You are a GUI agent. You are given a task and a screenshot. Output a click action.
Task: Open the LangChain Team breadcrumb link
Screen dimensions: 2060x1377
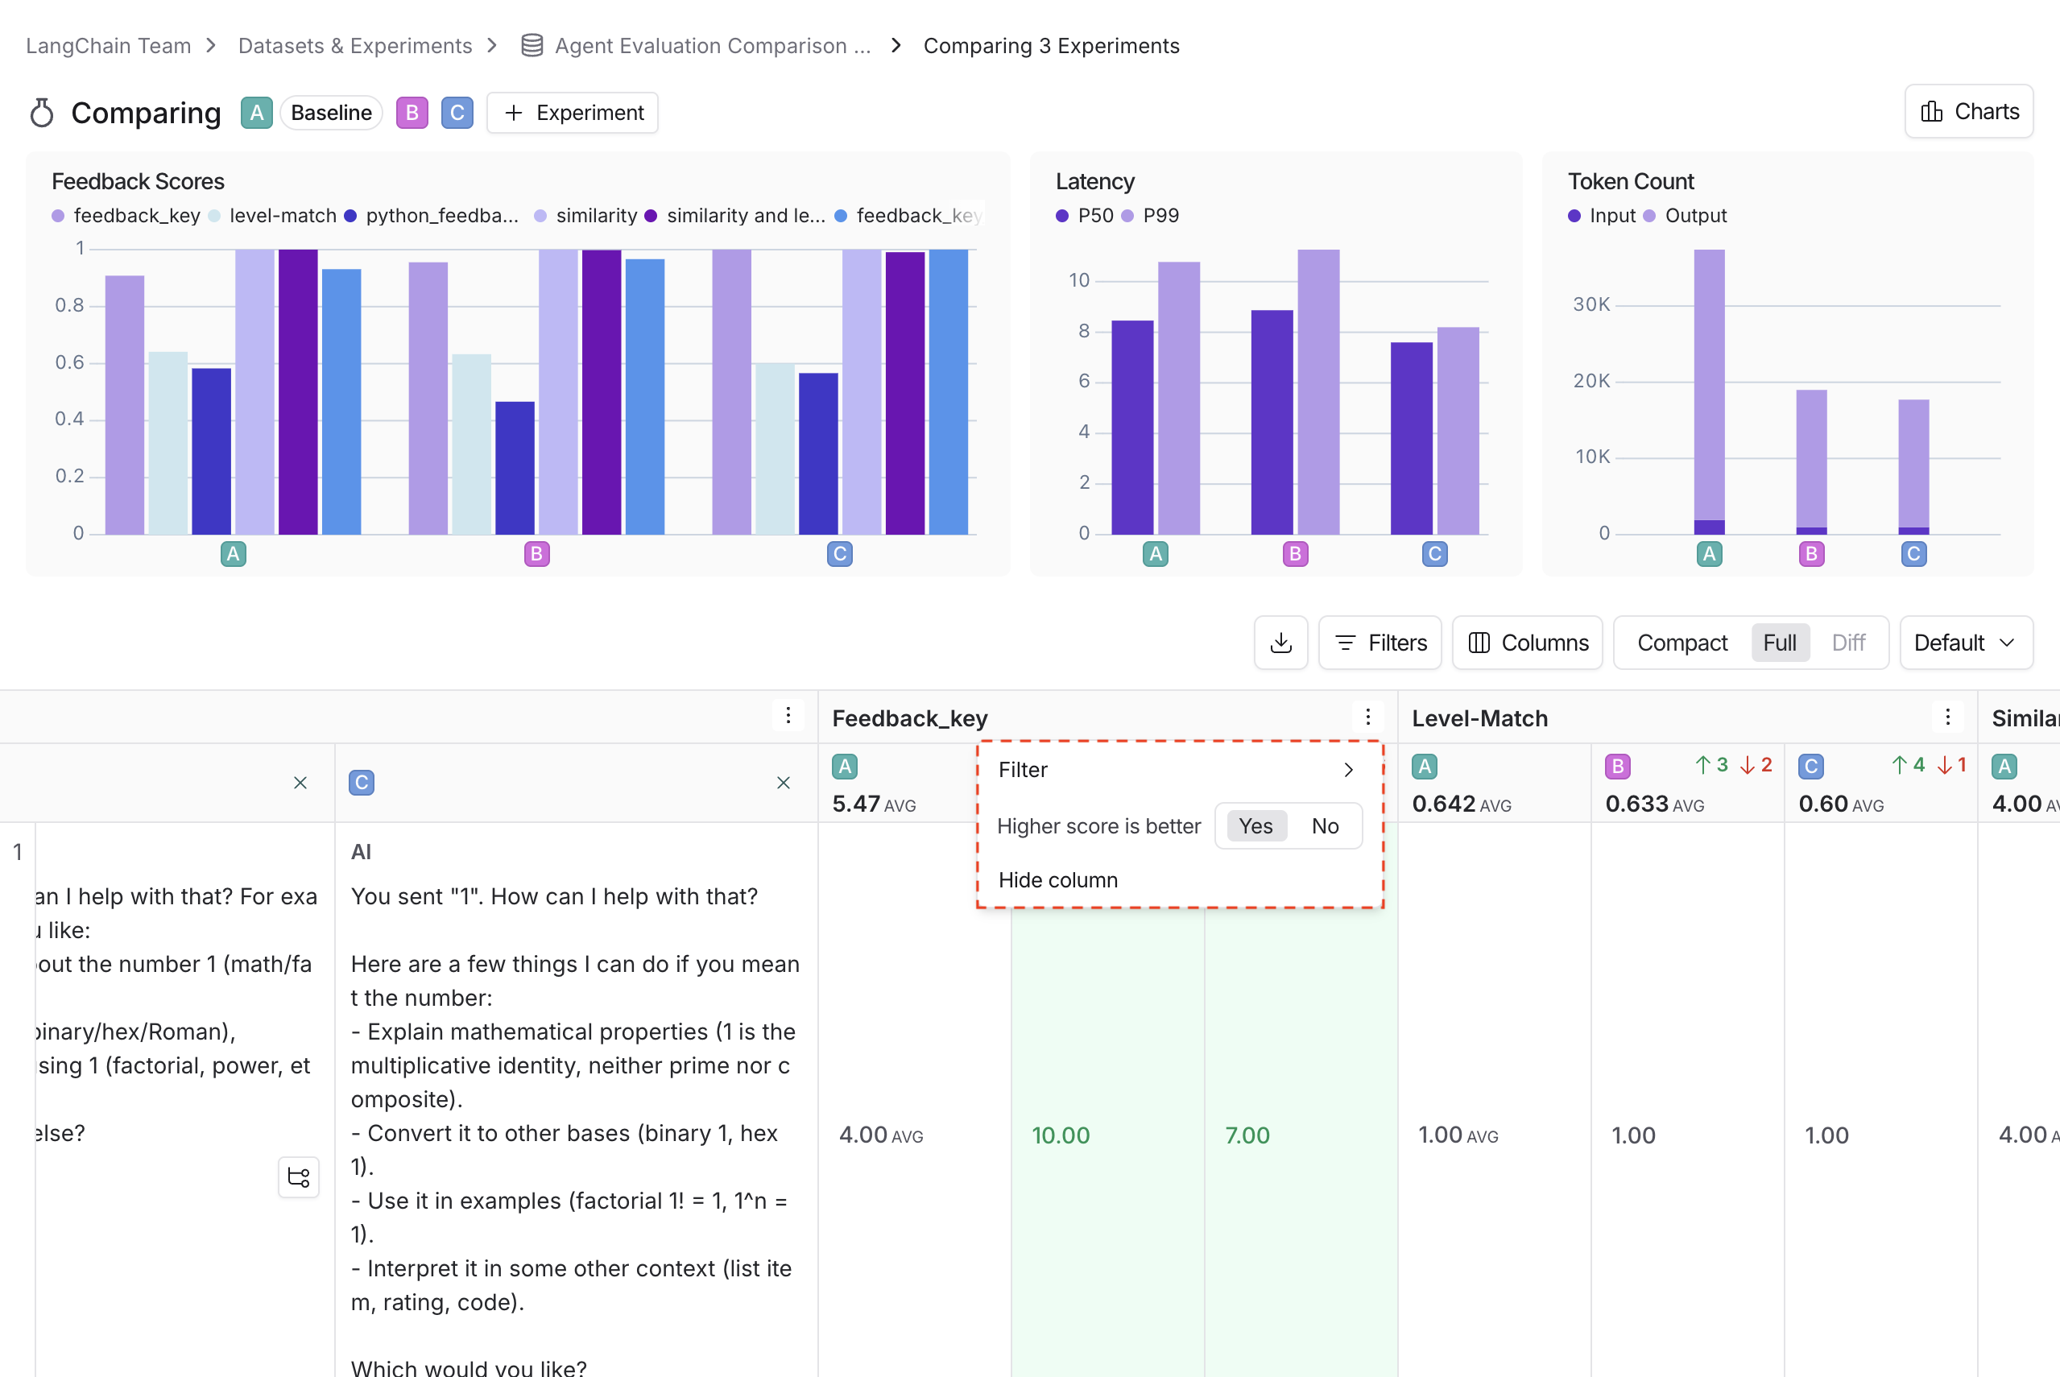coord(107,45)
